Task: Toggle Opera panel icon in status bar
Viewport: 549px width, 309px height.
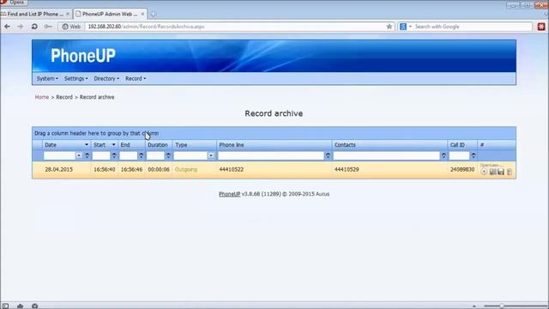Action: tap(6, 306)
